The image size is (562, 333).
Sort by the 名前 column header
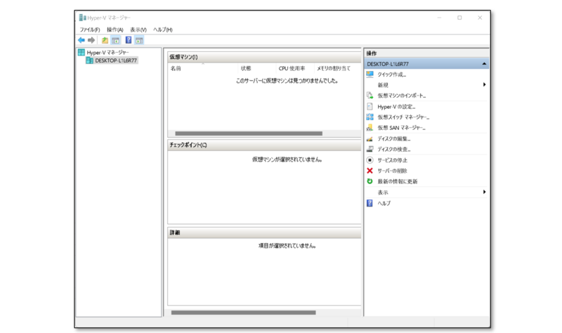point(202,68)
